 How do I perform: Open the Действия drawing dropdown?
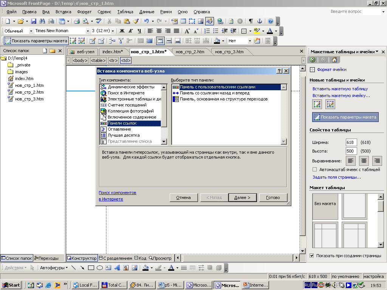pyautogui.click(x=15, y=268)
